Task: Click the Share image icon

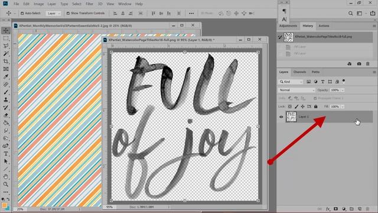Action: pyautogui.click(x=373, y=13)
